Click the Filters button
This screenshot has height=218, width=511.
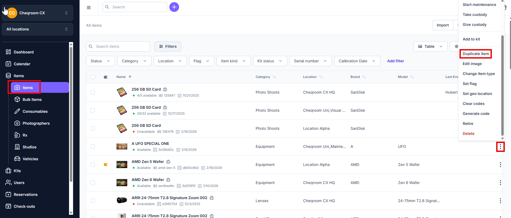tap(168, 46)
